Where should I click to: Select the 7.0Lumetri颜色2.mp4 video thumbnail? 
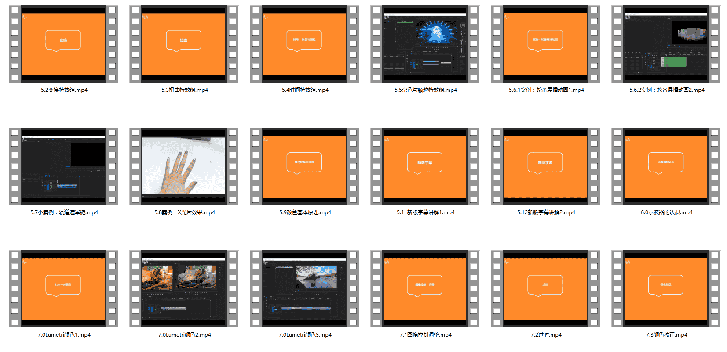pos(184,289)
